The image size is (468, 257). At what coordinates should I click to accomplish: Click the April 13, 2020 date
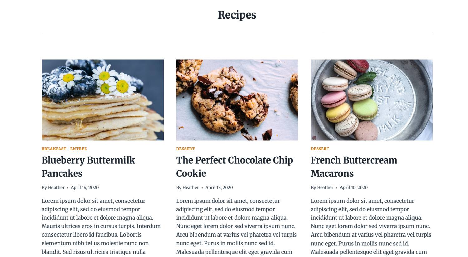[219, 188]
